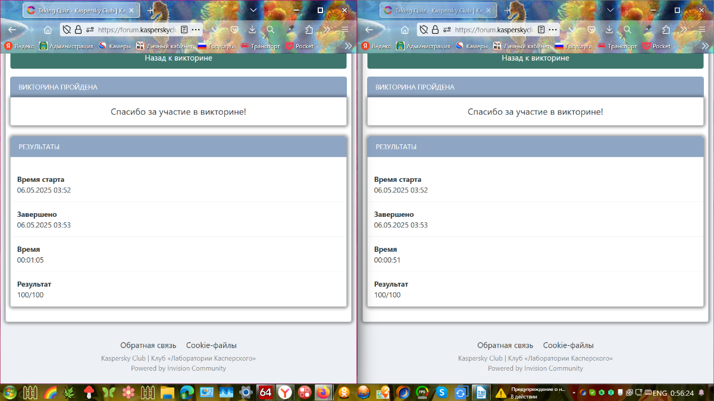
Task: Open extensions puzzle icon in left window
Action: click(x=309, y=30)
